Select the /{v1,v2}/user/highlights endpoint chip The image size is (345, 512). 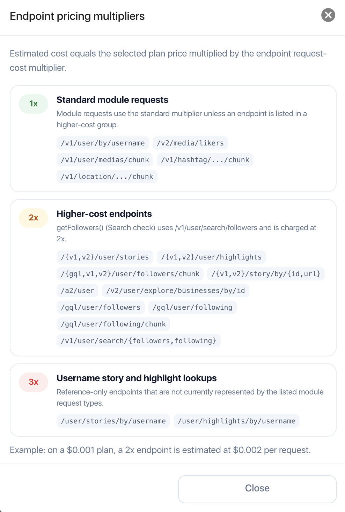[211, 257]
